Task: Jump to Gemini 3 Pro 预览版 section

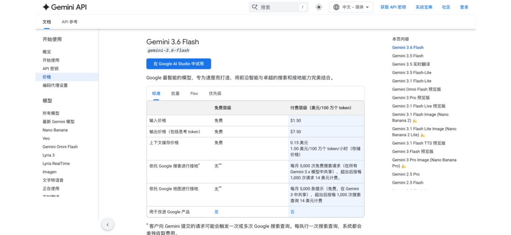Action: pos(411,98)
